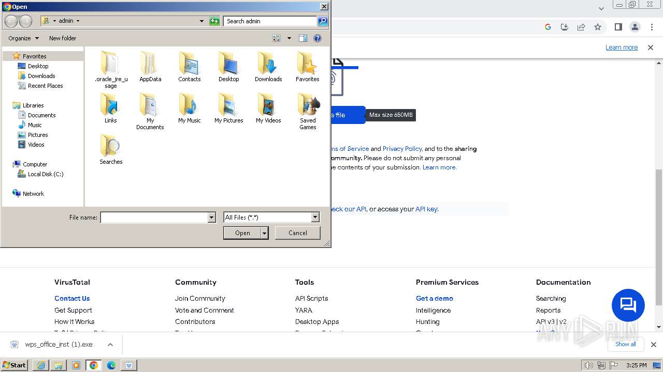Click the search magnifier icon in dialog
The image size is (663, 372).
323,21
